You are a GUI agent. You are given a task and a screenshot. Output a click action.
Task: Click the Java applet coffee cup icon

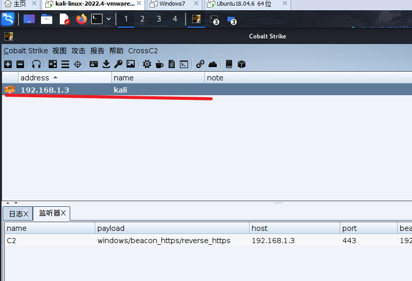click(x=159, y=64)
